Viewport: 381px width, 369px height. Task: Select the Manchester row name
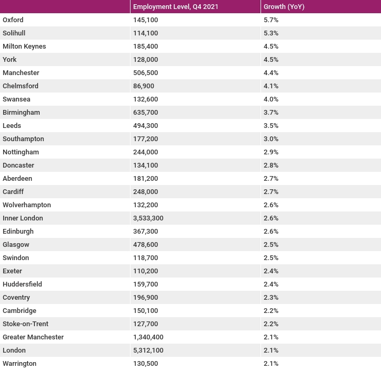(21, 72)
